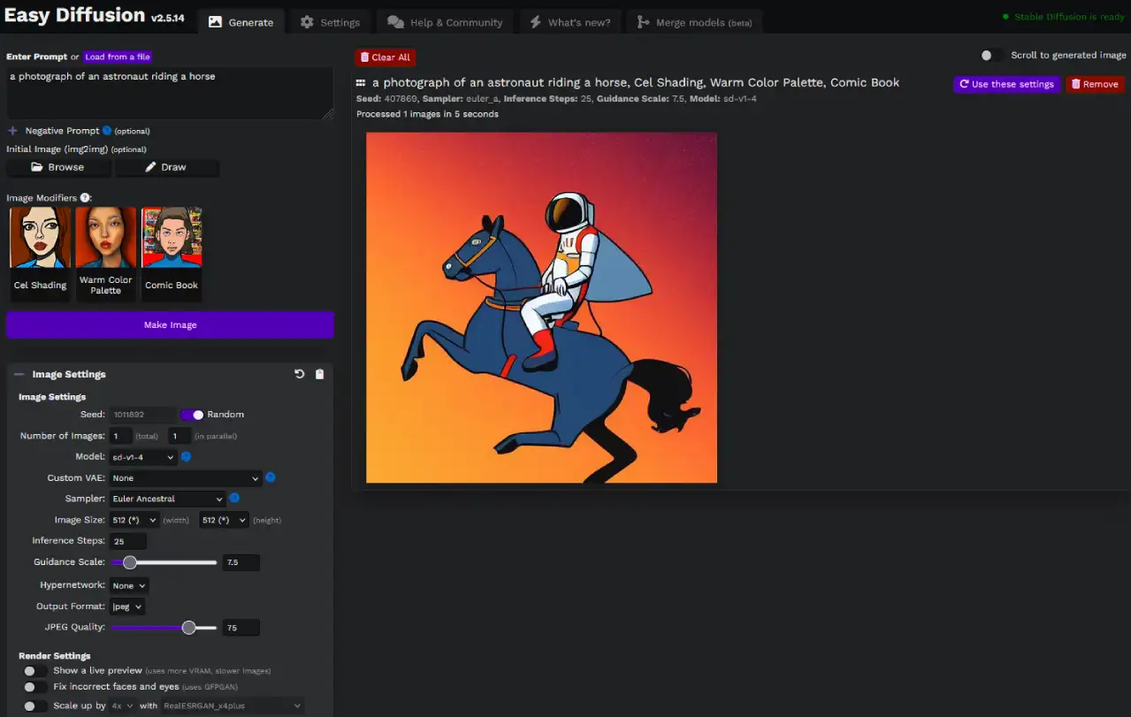
Task: Open the What's new? tab
Action: coord(570,22)
